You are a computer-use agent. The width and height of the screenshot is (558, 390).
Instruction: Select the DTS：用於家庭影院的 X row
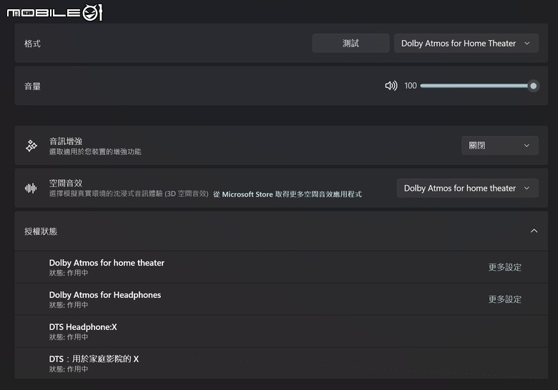click(281, 363)
